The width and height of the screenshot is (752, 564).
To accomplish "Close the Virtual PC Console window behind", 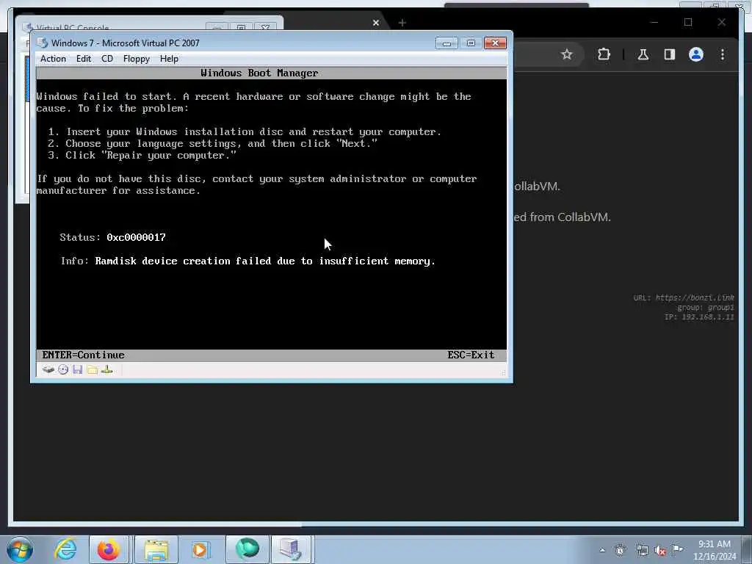I will (264, 27).
